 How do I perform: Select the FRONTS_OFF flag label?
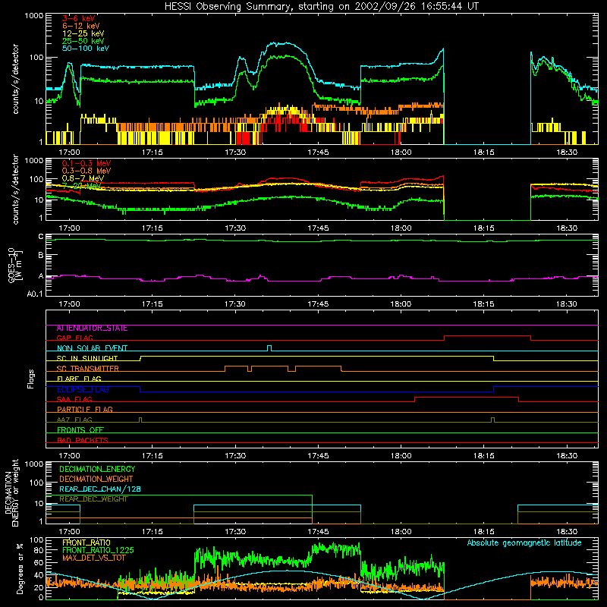(x=80, y=430)
